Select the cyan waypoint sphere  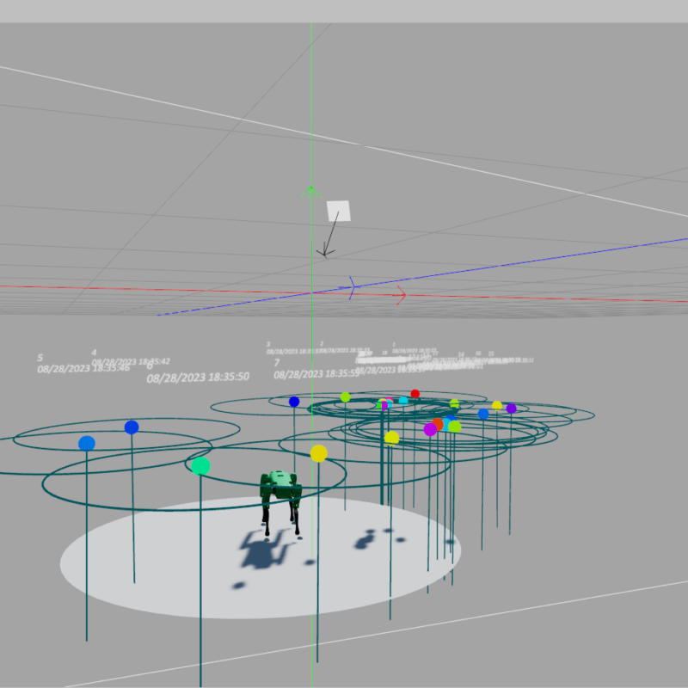pyautogui.click(x=403, y=400)
